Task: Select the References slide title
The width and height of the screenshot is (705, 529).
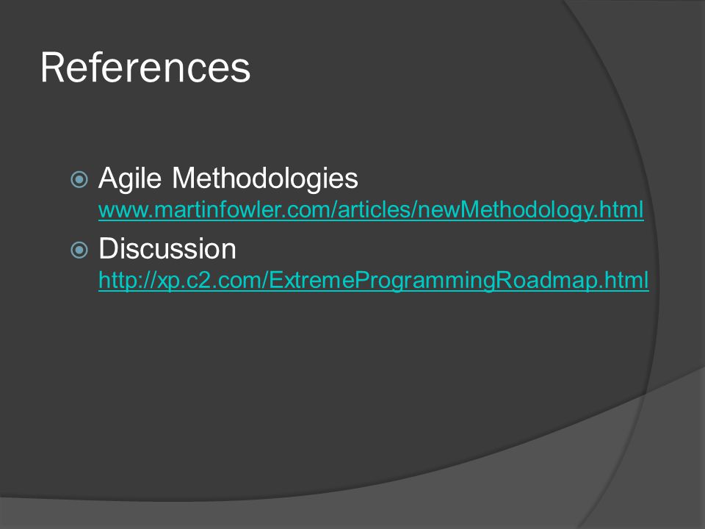Action: pyautogui.click(x=145, y=68)
